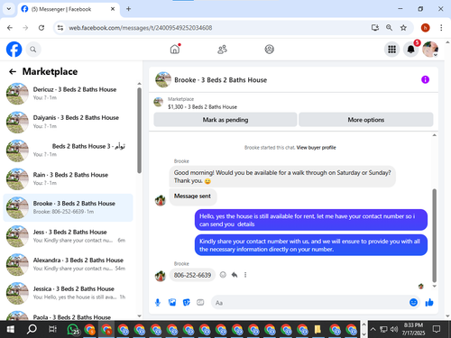Click Mark as pending button
The height and width of the screenshot is (338, 451).
pyautogui.click(x=225, y=120)
